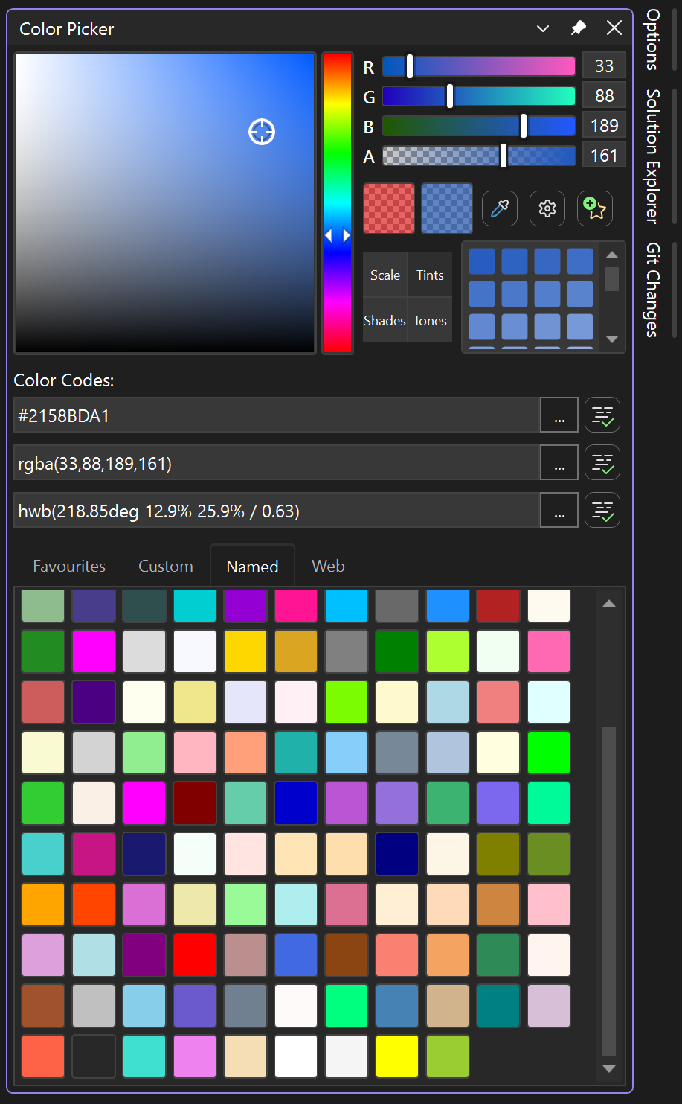
Task: Pin the Color Picker window
Action: click(578, 28)
